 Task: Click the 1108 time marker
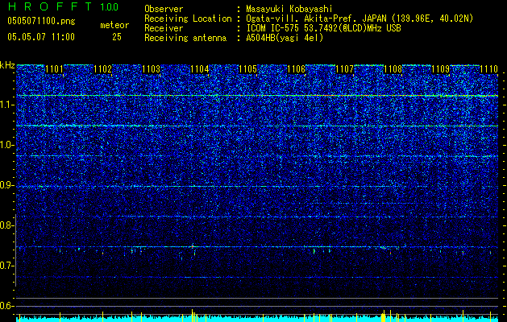pyautogui.click(x=393, y=69)
